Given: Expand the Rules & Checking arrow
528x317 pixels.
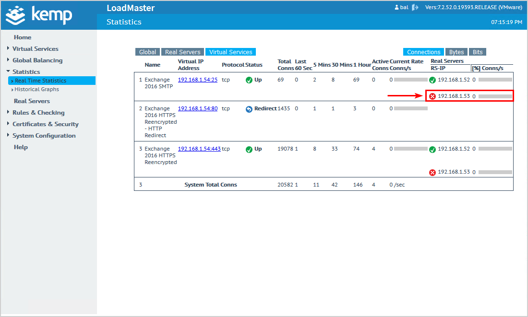Looking at the screenshot, I should click(8, 112).
